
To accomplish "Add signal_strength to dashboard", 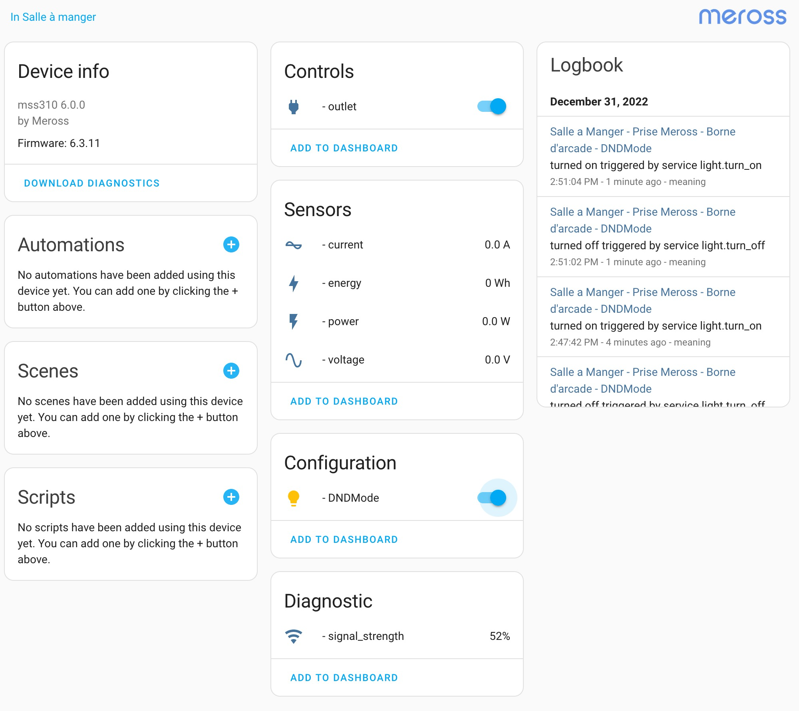I will pyautogui.click(x=344, y=677).
